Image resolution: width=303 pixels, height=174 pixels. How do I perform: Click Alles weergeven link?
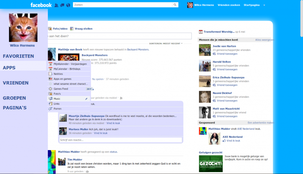coord(265,40)
